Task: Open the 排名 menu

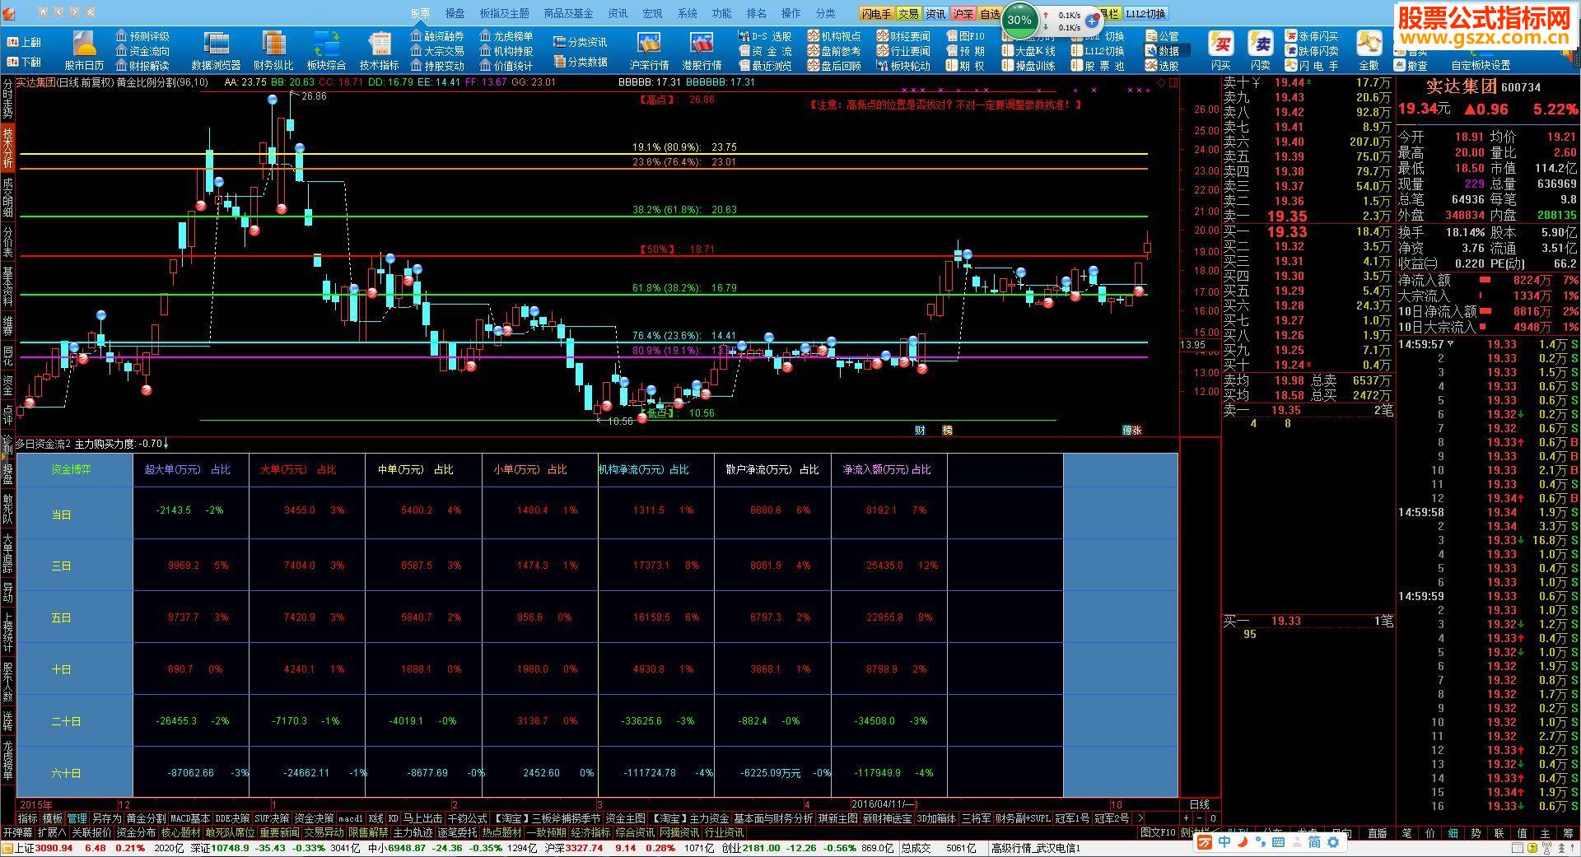Action: coord(756,13)
